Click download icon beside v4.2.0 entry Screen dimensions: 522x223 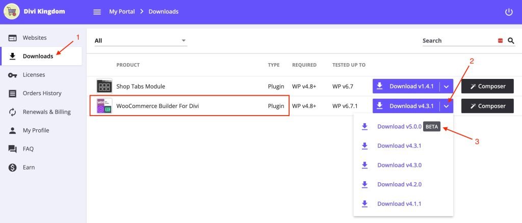click(364, 184)
